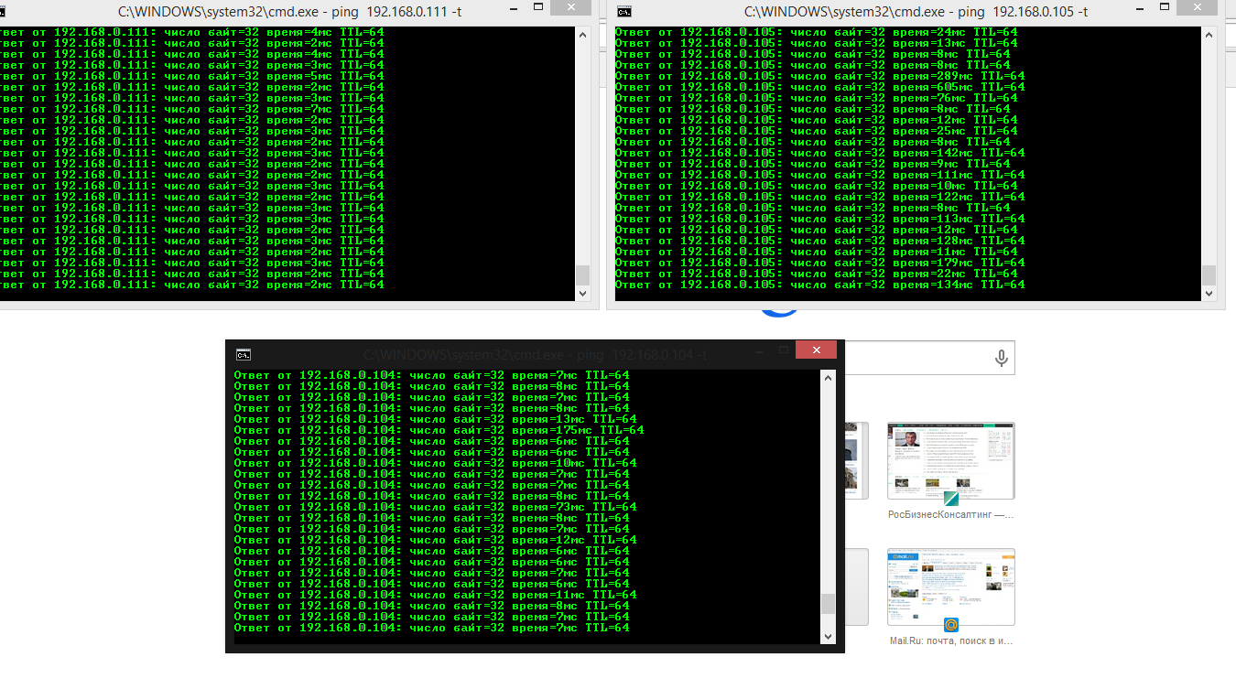Click the scroll-down arrow in the 192.168.0.105 window

click(x=1209, y=293)
